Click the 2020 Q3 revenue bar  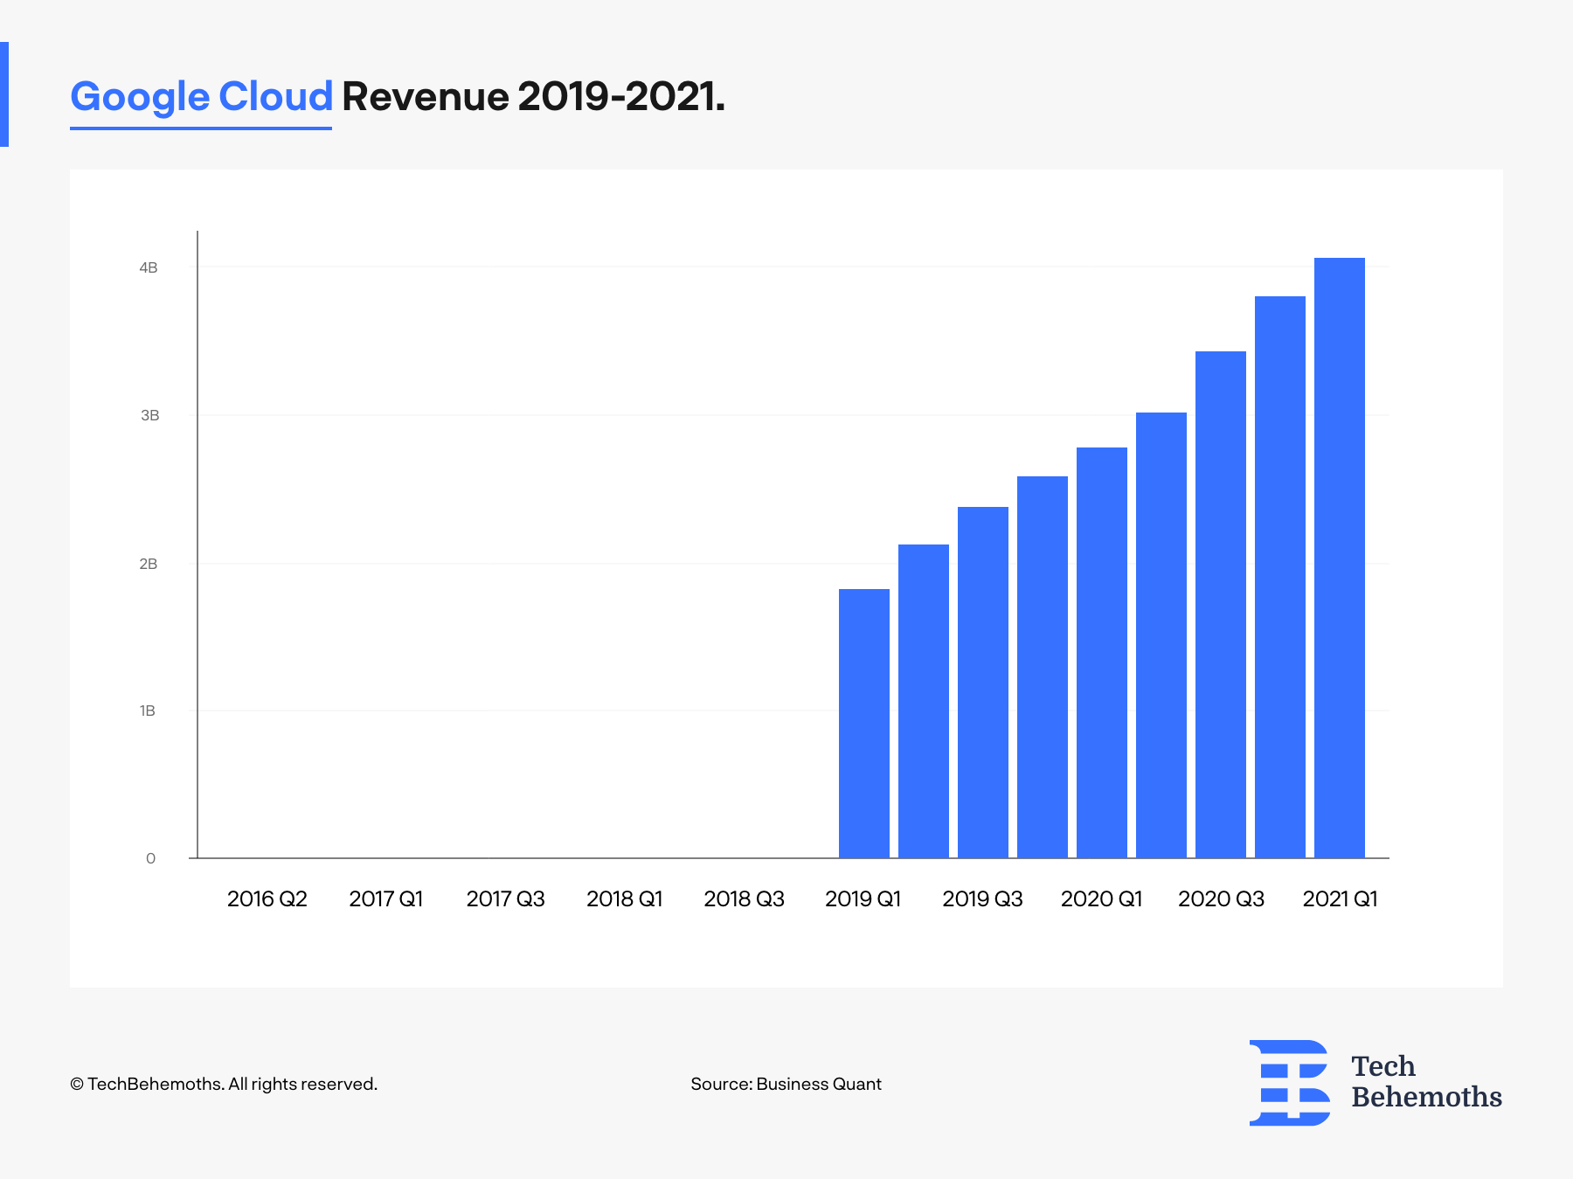[1221, 605]
